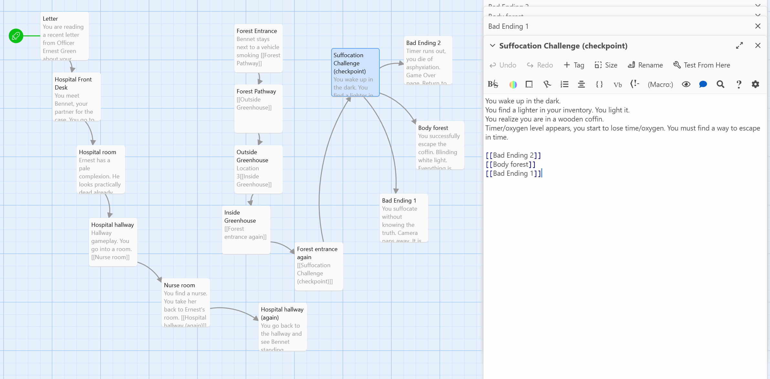
Task: Rename the passage
Action: [645, 65]
